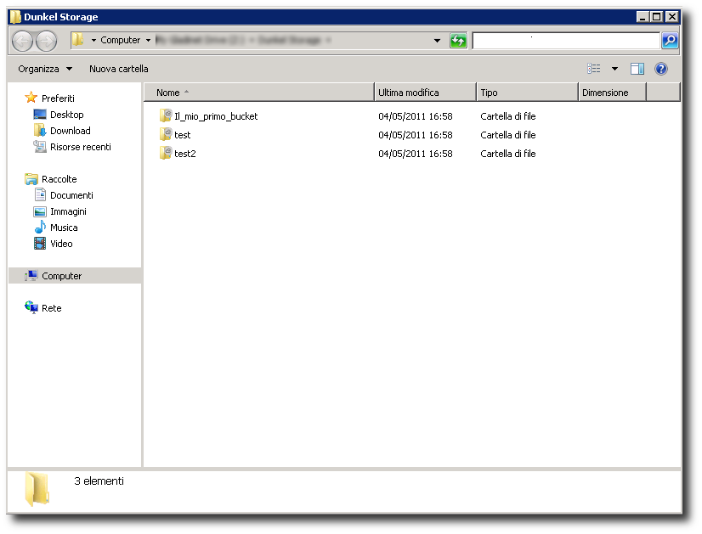Screen dimensions: 702x534
Task: Click the date of the test folder row
Action: click(416, 135)
